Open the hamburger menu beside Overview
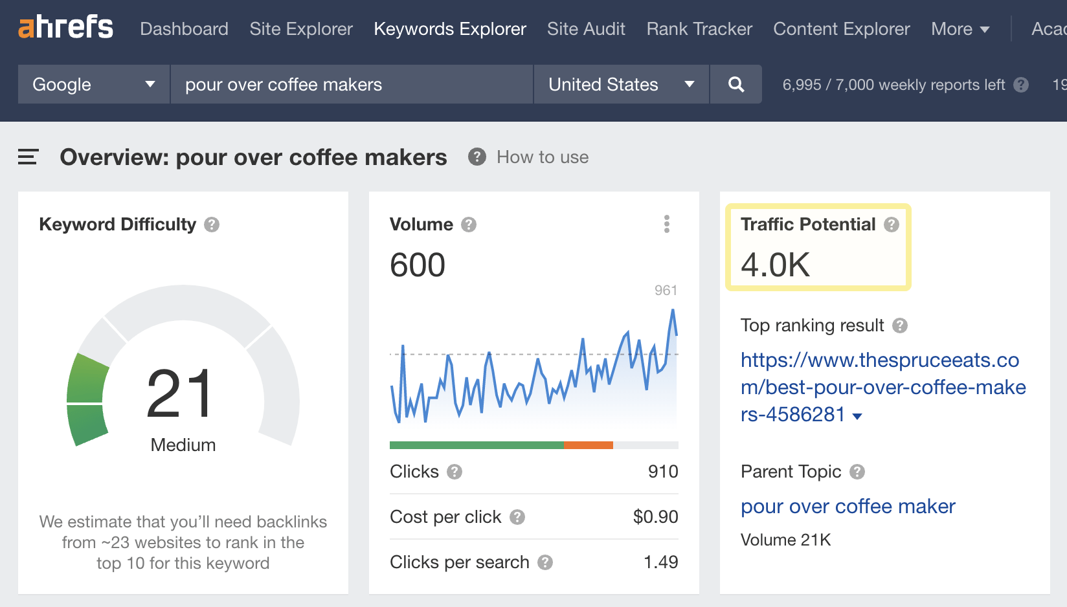 tap(27, 157)
